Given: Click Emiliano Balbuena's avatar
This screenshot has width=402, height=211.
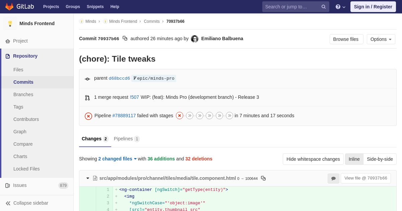Looking at the screenshot, I should click(195, 39).
